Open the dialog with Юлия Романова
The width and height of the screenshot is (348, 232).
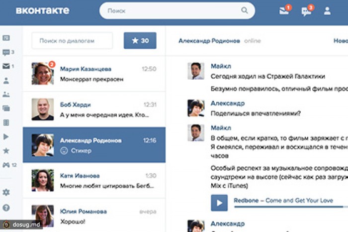click(x=94, y=216)
